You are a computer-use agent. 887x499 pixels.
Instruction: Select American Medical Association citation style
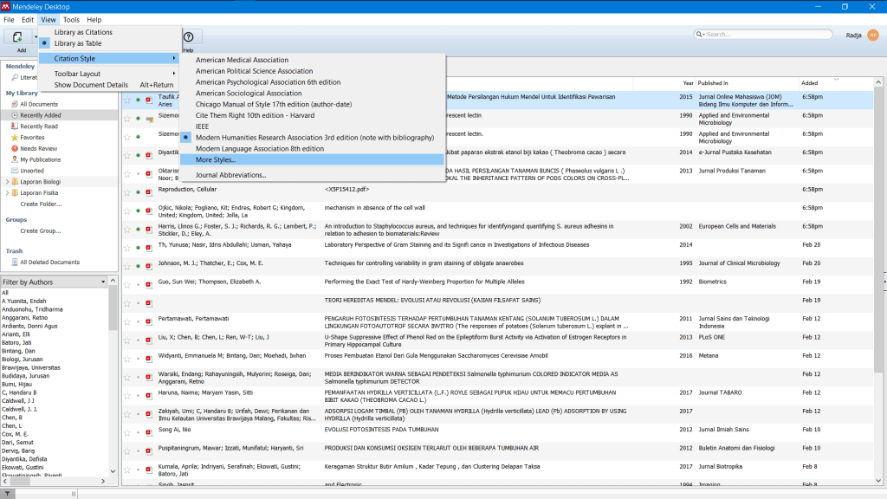(x=242, y=60)
